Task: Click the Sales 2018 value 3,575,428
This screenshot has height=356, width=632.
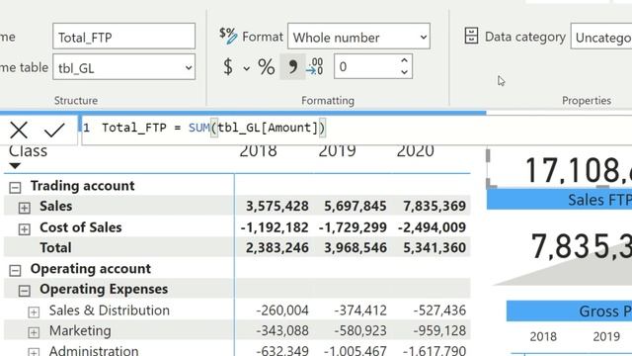Action: coord(277,206)
